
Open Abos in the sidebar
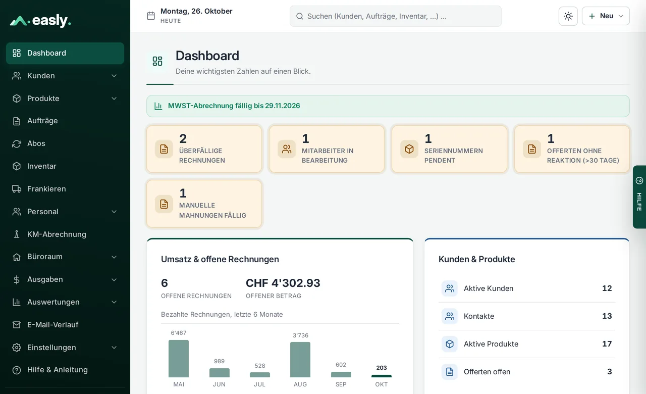click(65, 143)
